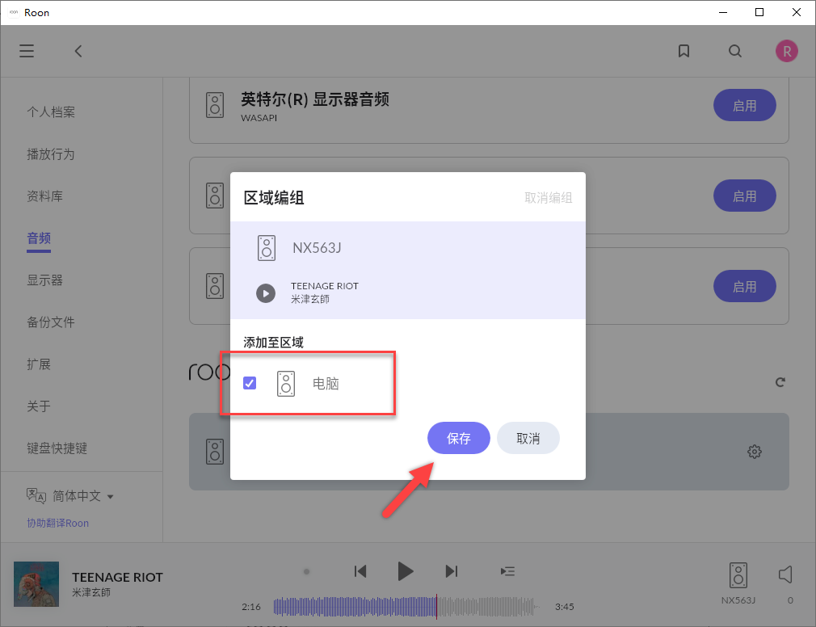
Task: Open device settings gear icon
Action: [x=754, y=452]
